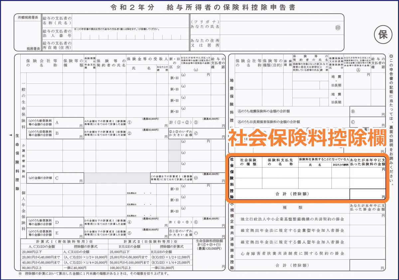Click the 印 seal mark beside name field
The image size is (399, 280).
tap(338, 28)
